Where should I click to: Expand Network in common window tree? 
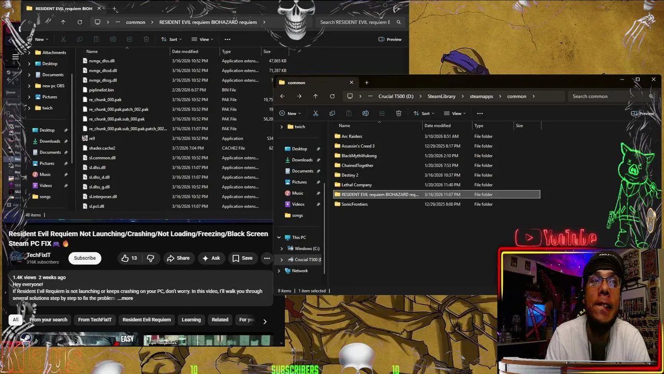tap(279, 271)
